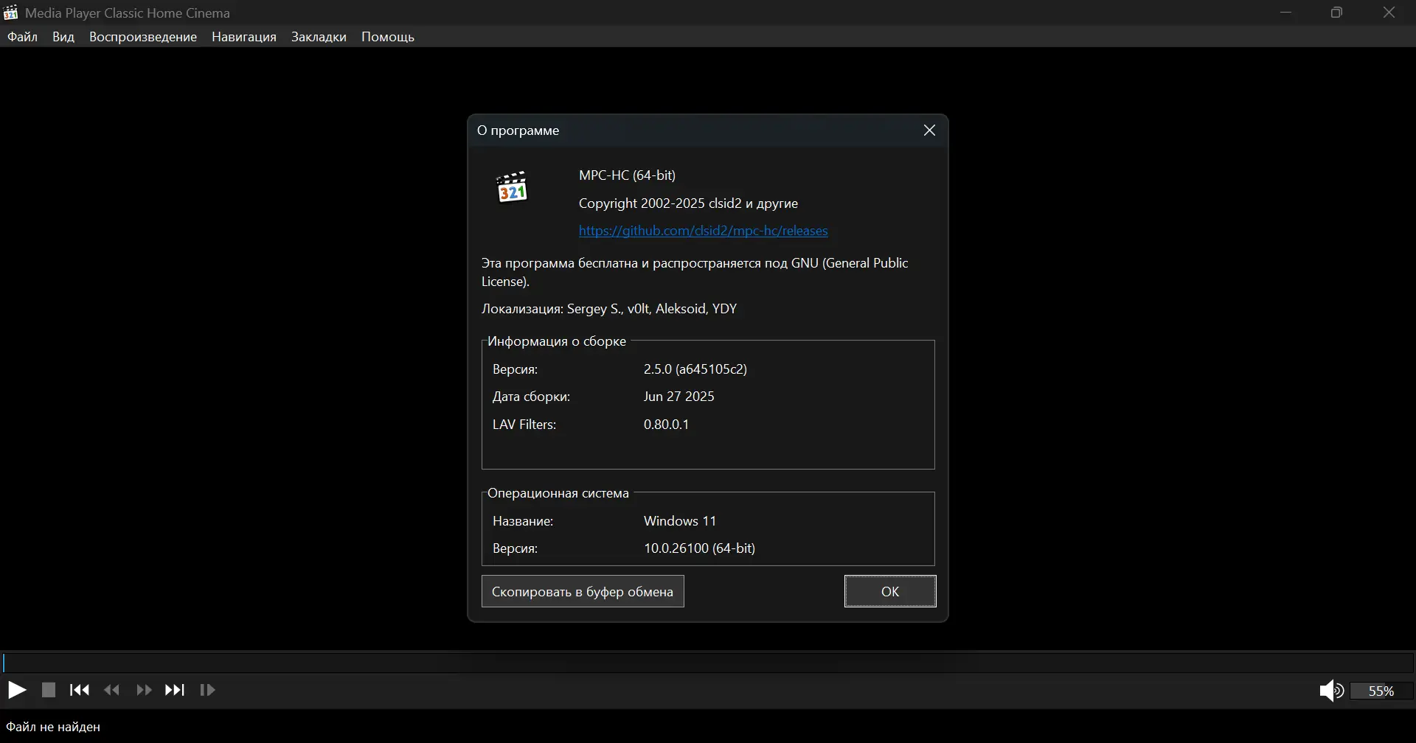Click the playback seek bar
The width and height of the screenshot is (1416, 743).
click(708, 663)
